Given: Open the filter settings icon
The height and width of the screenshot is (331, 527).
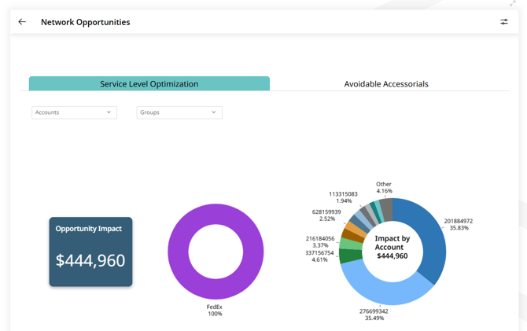Looking at the screenshot, I should [x=504, y=22].
